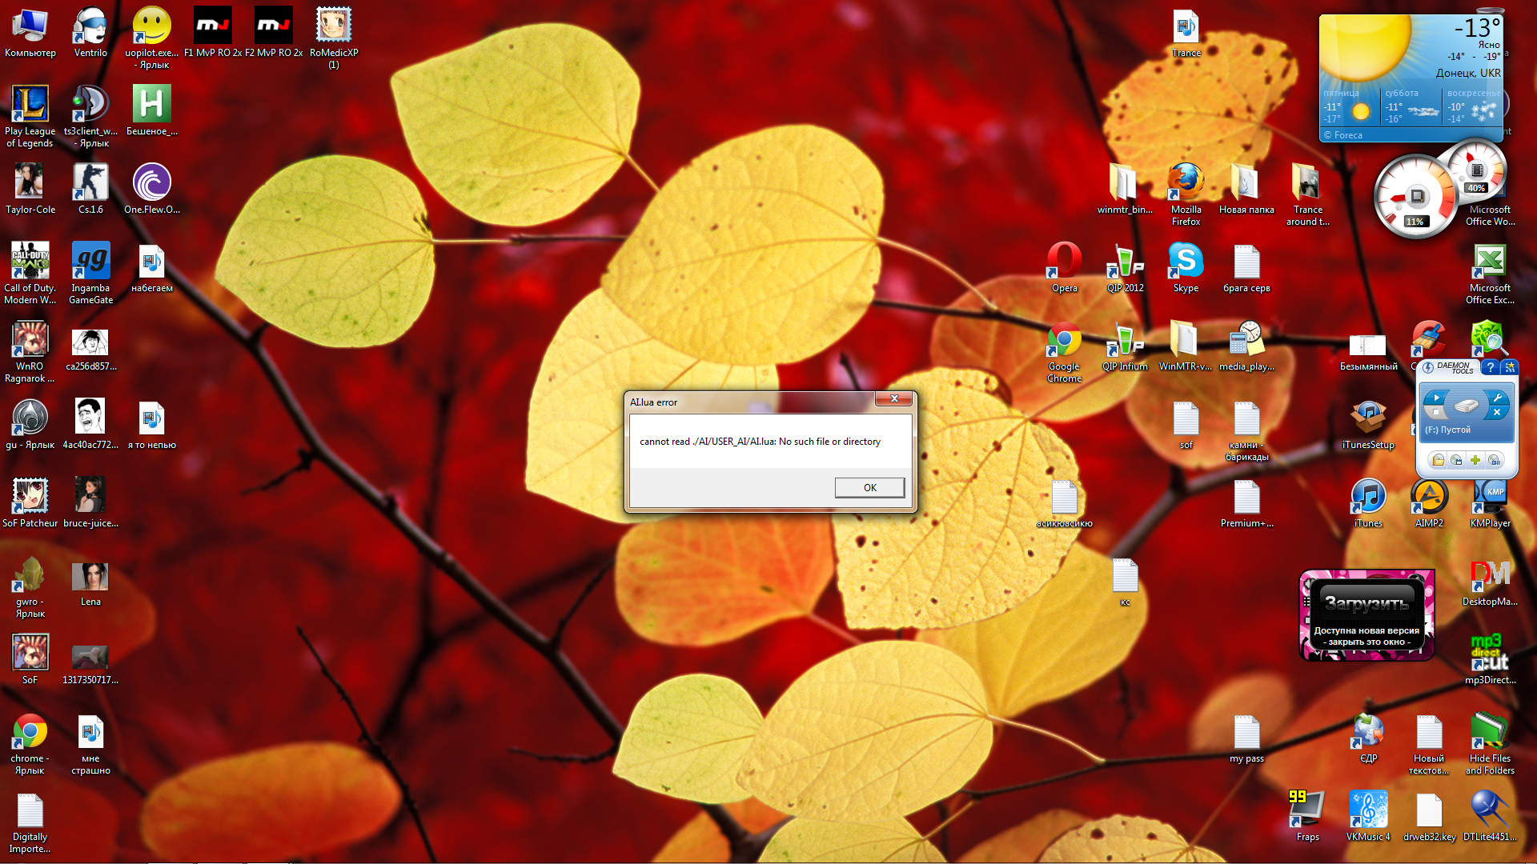
Task: Select the drweb32.key file
Action: coord(1429,816)
